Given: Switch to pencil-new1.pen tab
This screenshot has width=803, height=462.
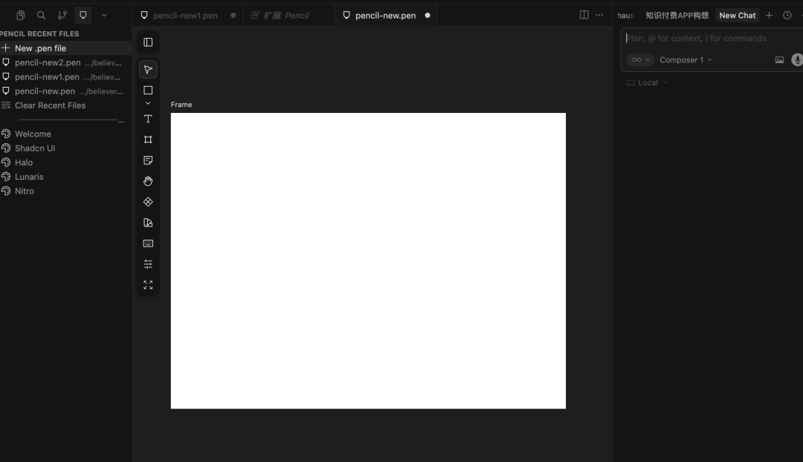Looking at the screenshot, I should point(185,16).
